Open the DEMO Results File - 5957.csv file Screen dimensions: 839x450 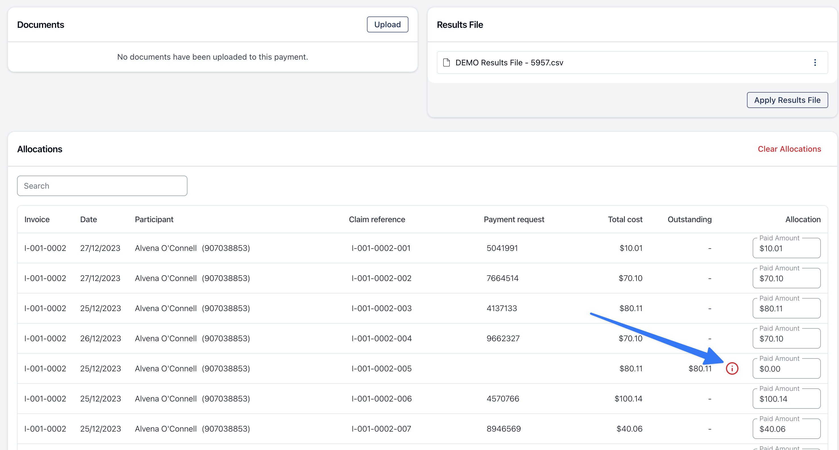pos(509,63)
